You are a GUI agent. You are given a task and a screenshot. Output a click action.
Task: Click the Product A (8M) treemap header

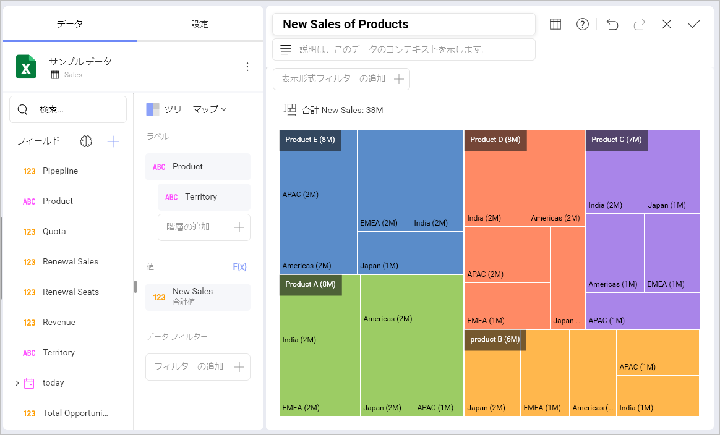(311, 285)
